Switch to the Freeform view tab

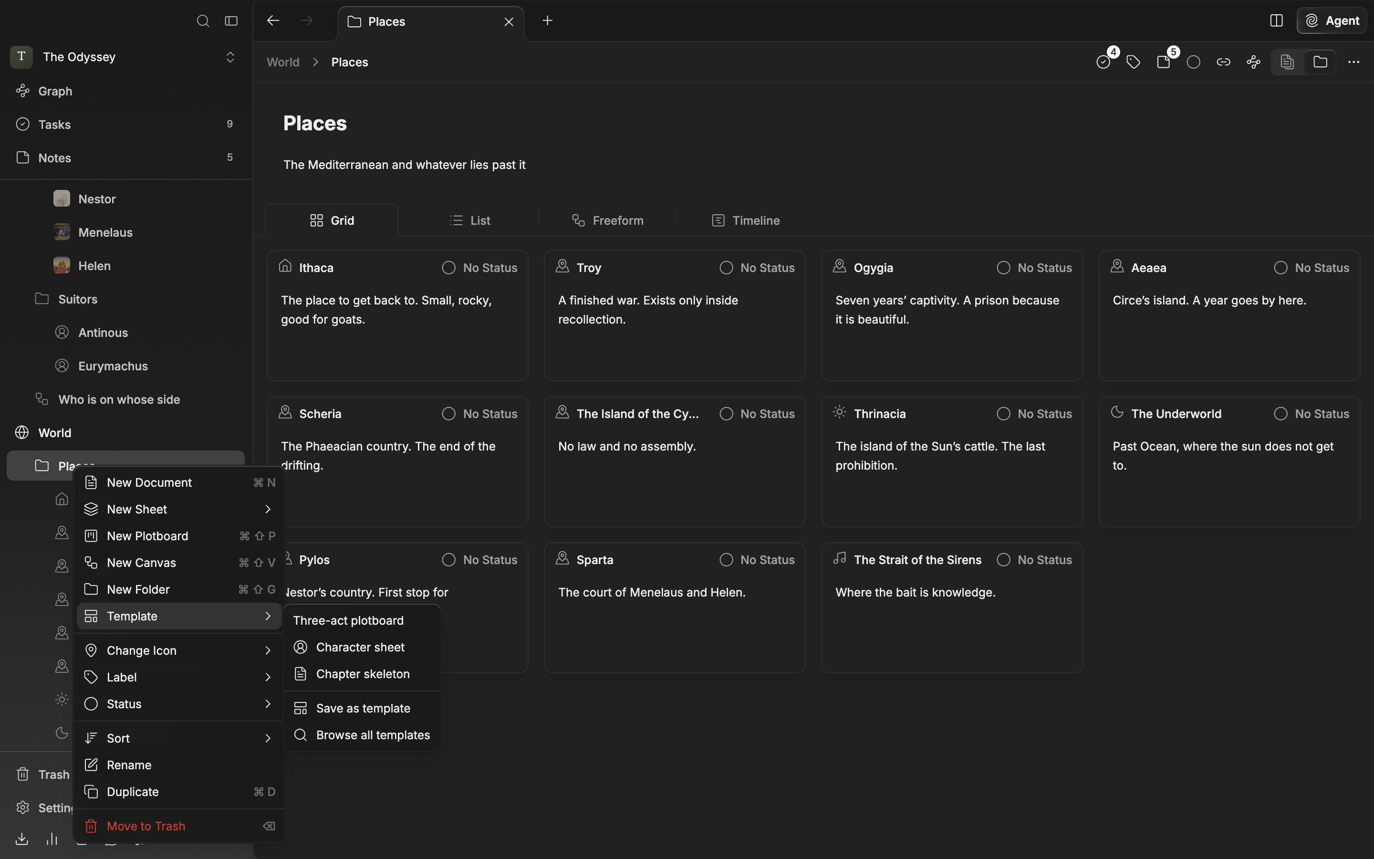pyautogui.click(x=607, y=220)
